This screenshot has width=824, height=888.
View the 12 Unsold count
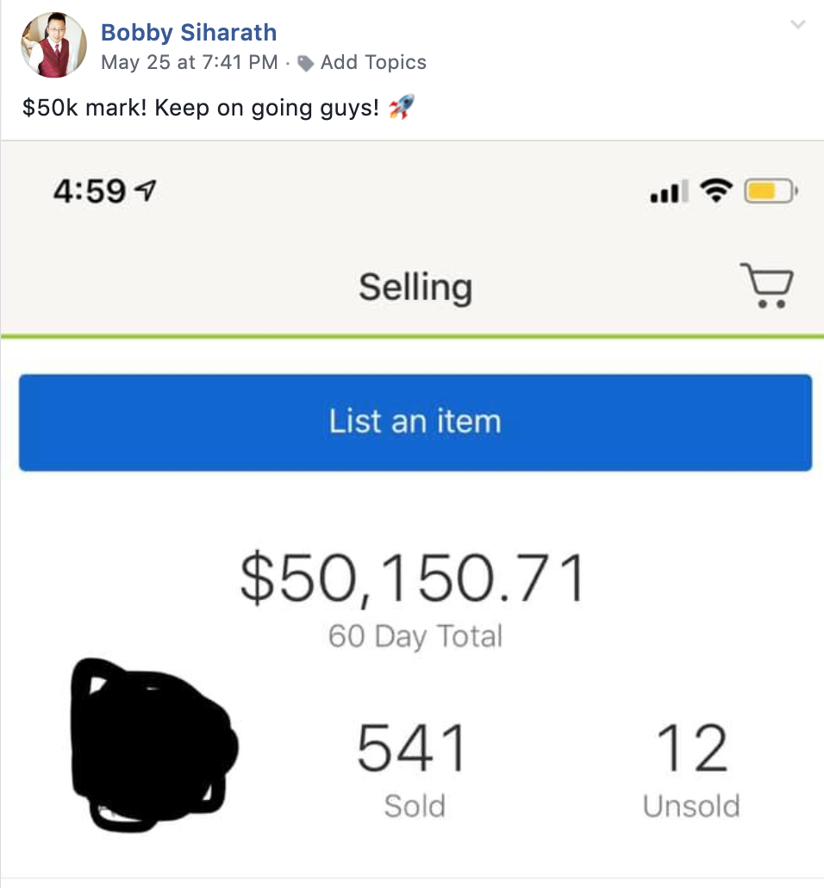click(x=691, y=769)
